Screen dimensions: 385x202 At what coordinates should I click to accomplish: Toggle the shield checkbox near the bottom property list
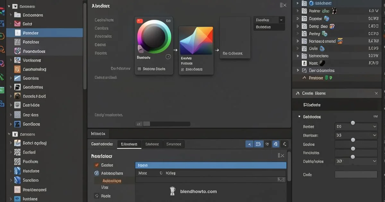point(97,196)
